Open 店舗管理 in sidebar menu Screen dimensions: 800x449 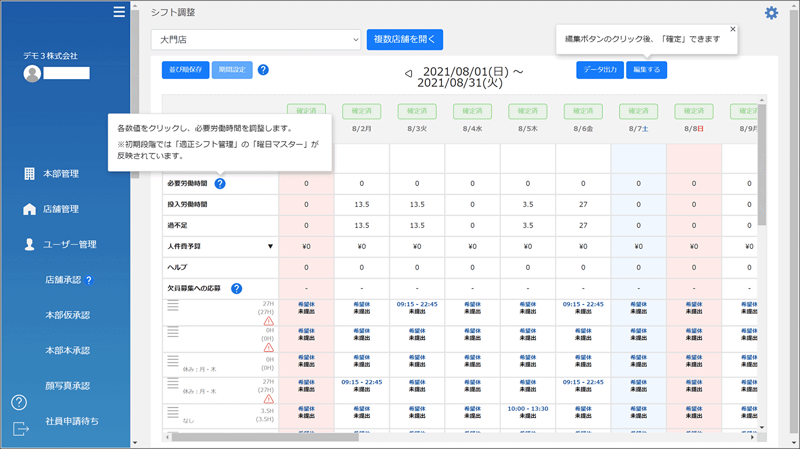pyautogui.click(x=61, y=209)
